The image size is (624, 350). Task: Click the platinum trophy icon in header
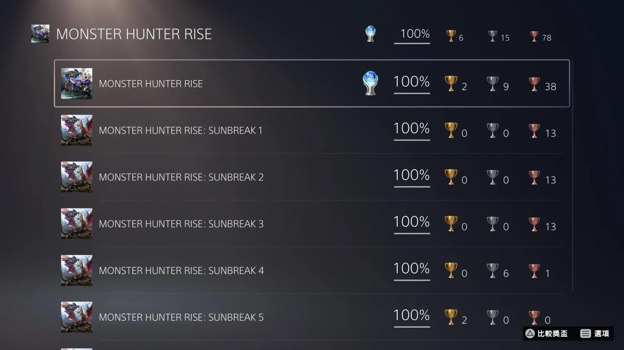click(370, 34)
